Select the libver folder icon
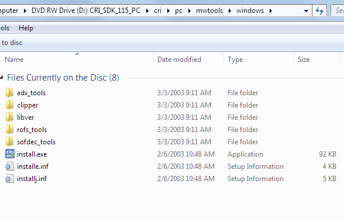This screenshot has width=344, height=222. [x=9, y=117]
